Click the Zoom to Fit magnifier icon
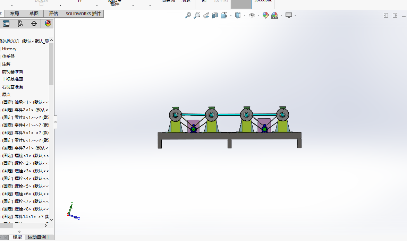This screenshot has height=241, width=407. pos(188,15)
